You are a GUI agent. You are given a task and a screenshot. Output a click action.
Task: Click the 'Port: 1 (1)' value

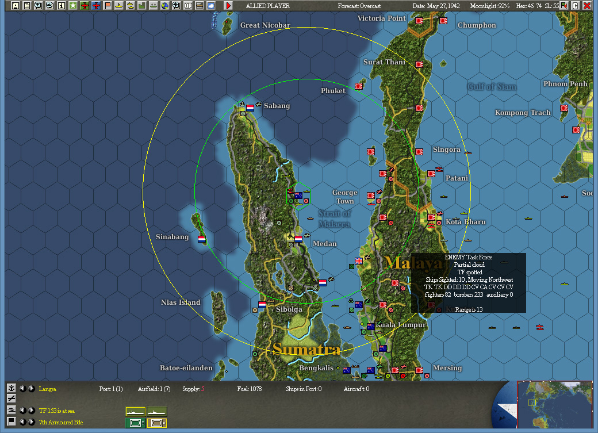pyautogui.click(x=111, y=389)
